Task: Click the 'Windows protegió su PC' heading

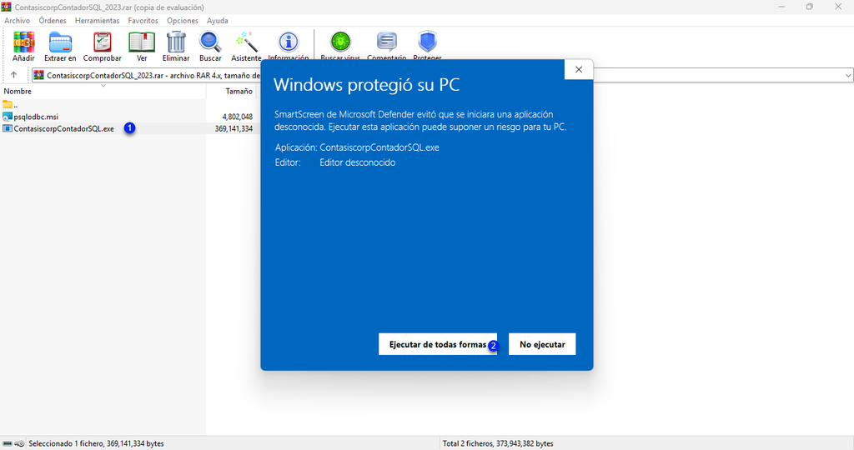Action: (x=367, y=84)
